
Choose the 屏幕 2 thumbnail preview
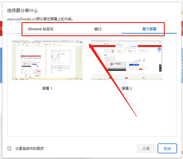pyautogui.click(x=127, y=60)
